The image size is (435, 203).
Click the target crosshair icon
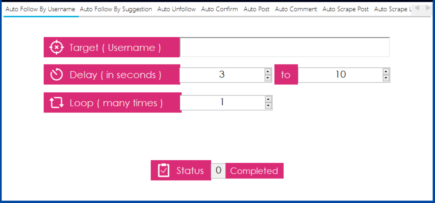click(57, 48)
